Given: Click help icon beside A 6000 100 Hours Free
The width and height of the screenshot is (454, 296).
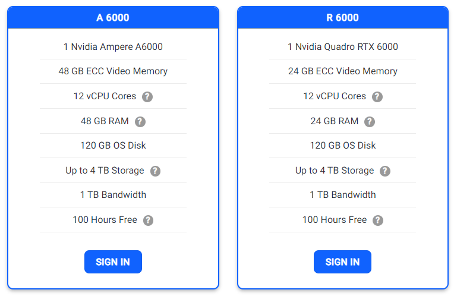Looking at the screenshot, I should pos(149,221).
